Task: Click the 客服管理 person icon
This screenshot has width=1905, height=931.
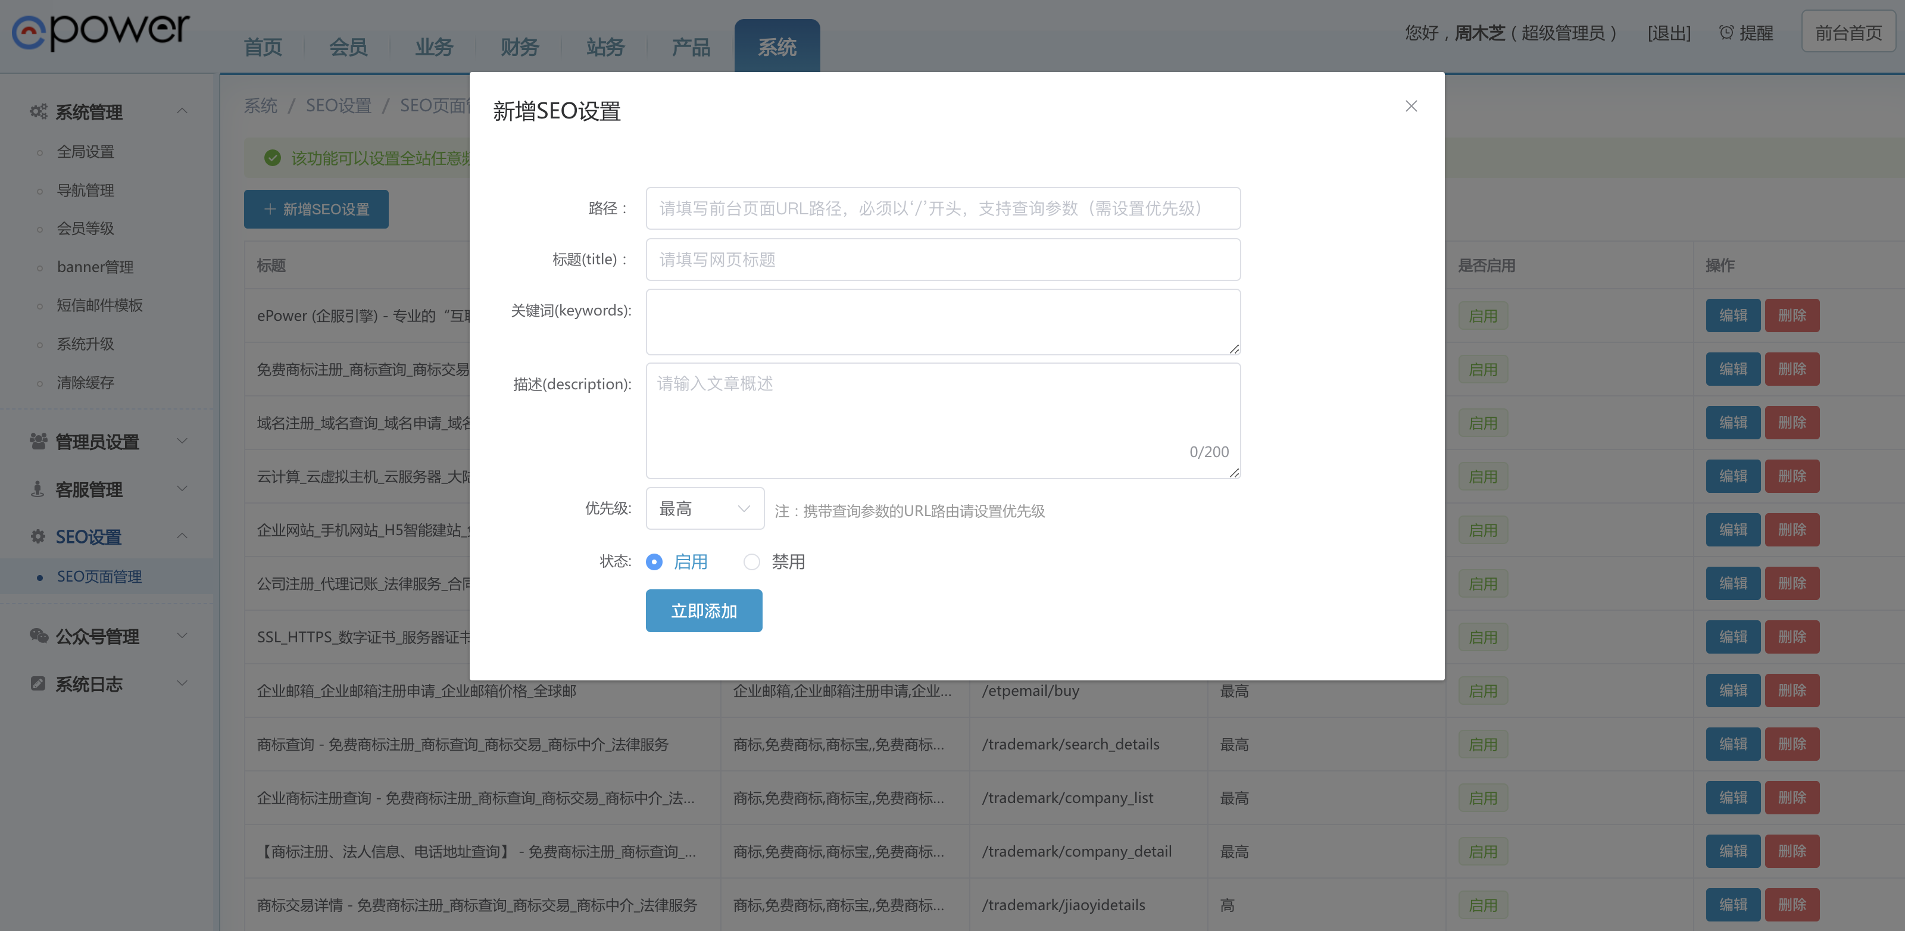Action: pos(38,489)
